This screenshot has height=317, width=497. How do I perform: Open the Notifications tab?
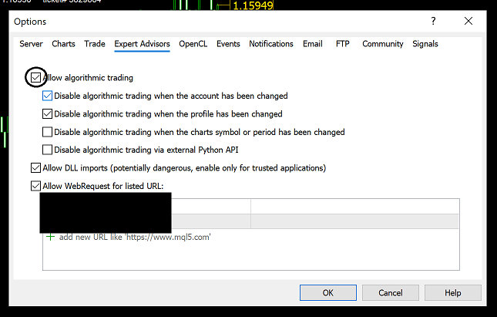[271, 44]
